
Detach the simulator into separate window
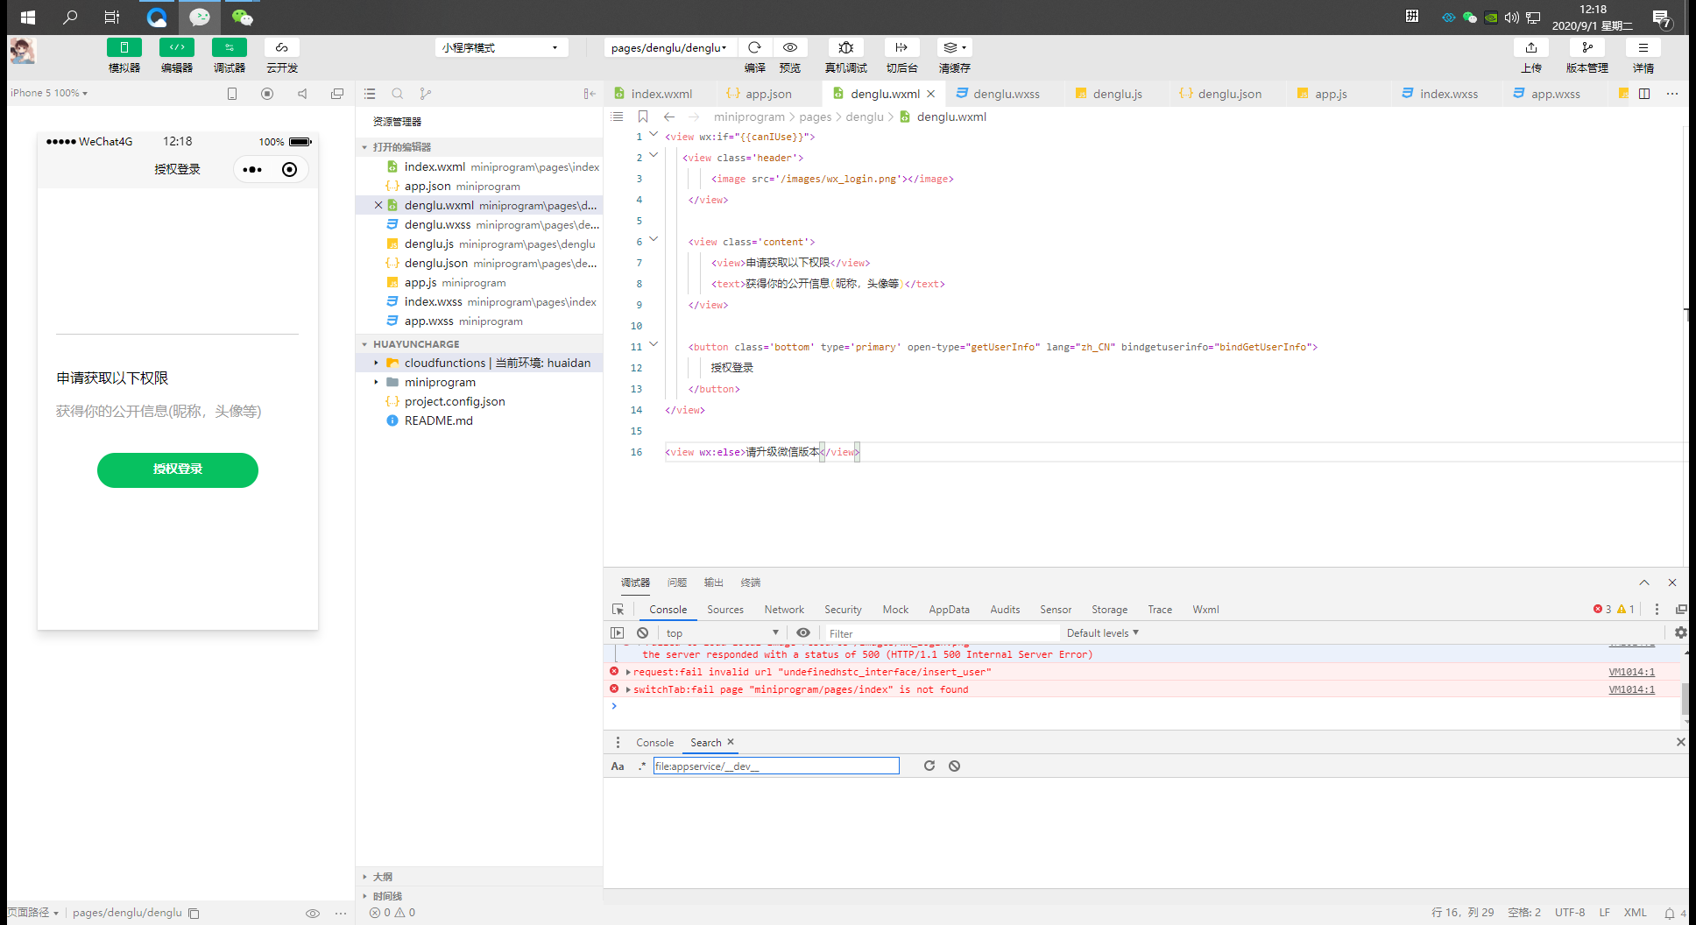[x=337, y=94]
